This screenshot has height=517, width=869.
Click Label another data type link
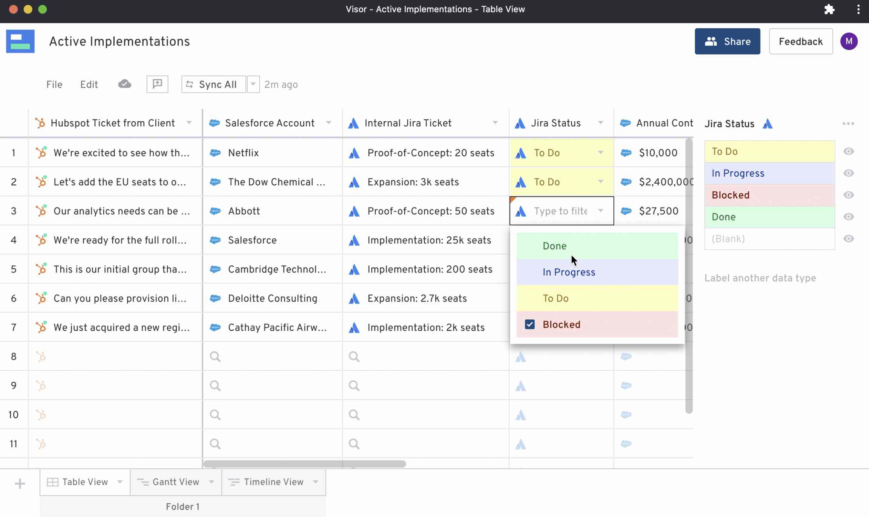coord(760,278)
